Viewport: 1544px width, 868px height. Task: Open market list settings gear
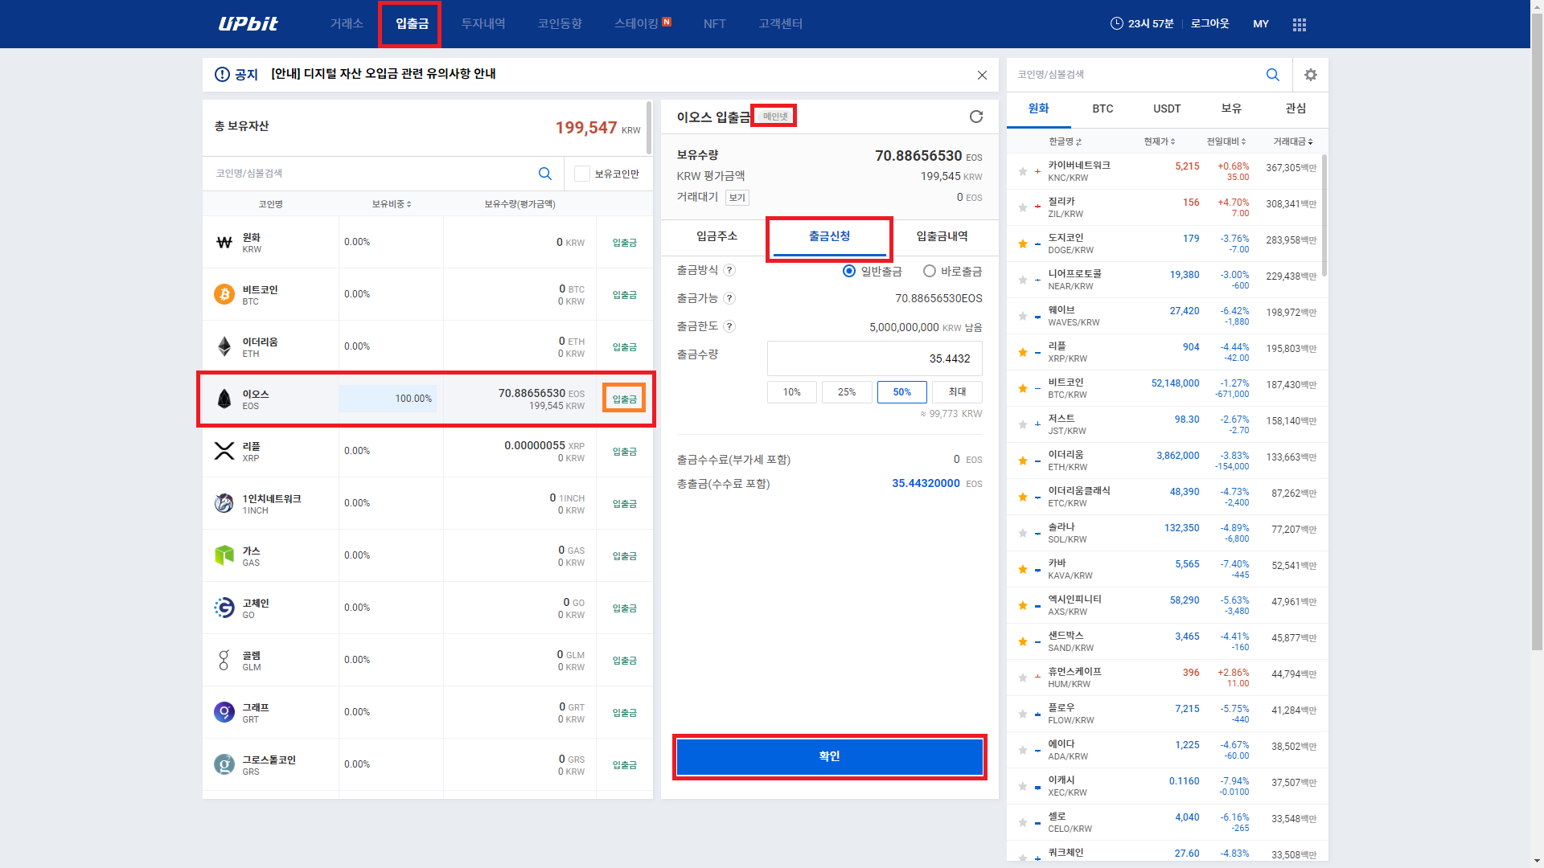[x=1310, y=75]
